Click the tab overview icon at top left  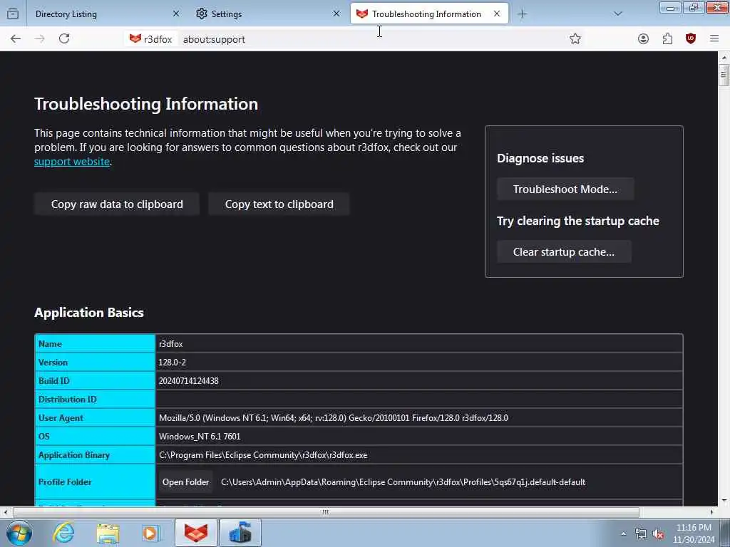(13, 14)
